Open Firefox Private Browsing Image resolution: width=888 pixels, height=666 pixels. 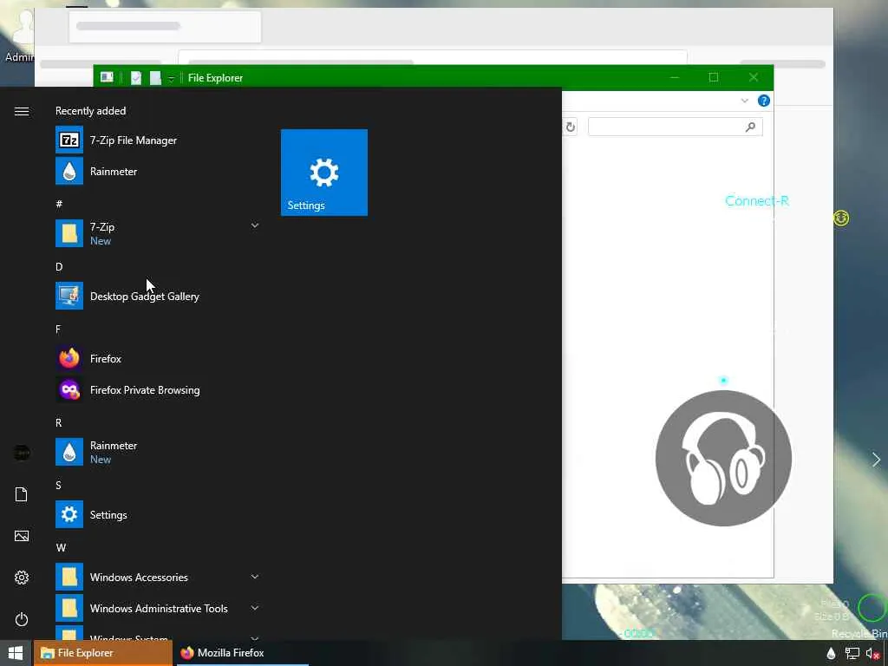pyautogui.click(x=158, y=389)
